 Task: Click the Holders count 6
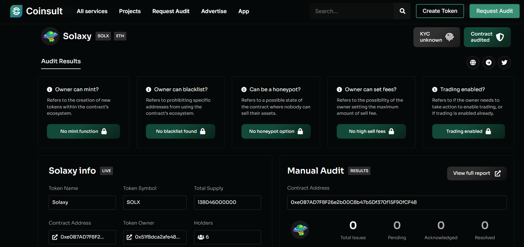pyautogui.click(x=207, y=237)
